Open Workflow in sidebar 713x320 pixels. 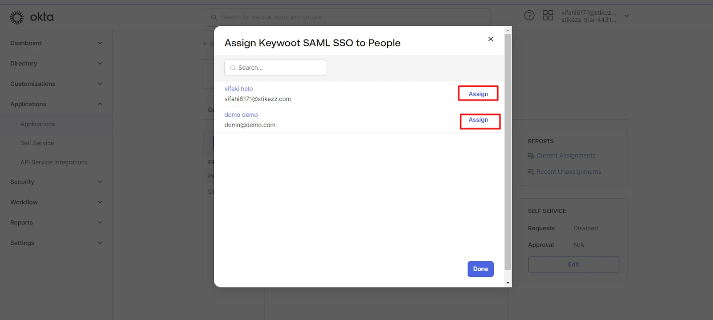coord(24,202)
